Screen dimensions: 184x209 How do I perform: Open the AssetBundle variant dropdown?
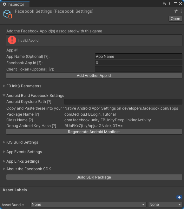click(165, 205)
